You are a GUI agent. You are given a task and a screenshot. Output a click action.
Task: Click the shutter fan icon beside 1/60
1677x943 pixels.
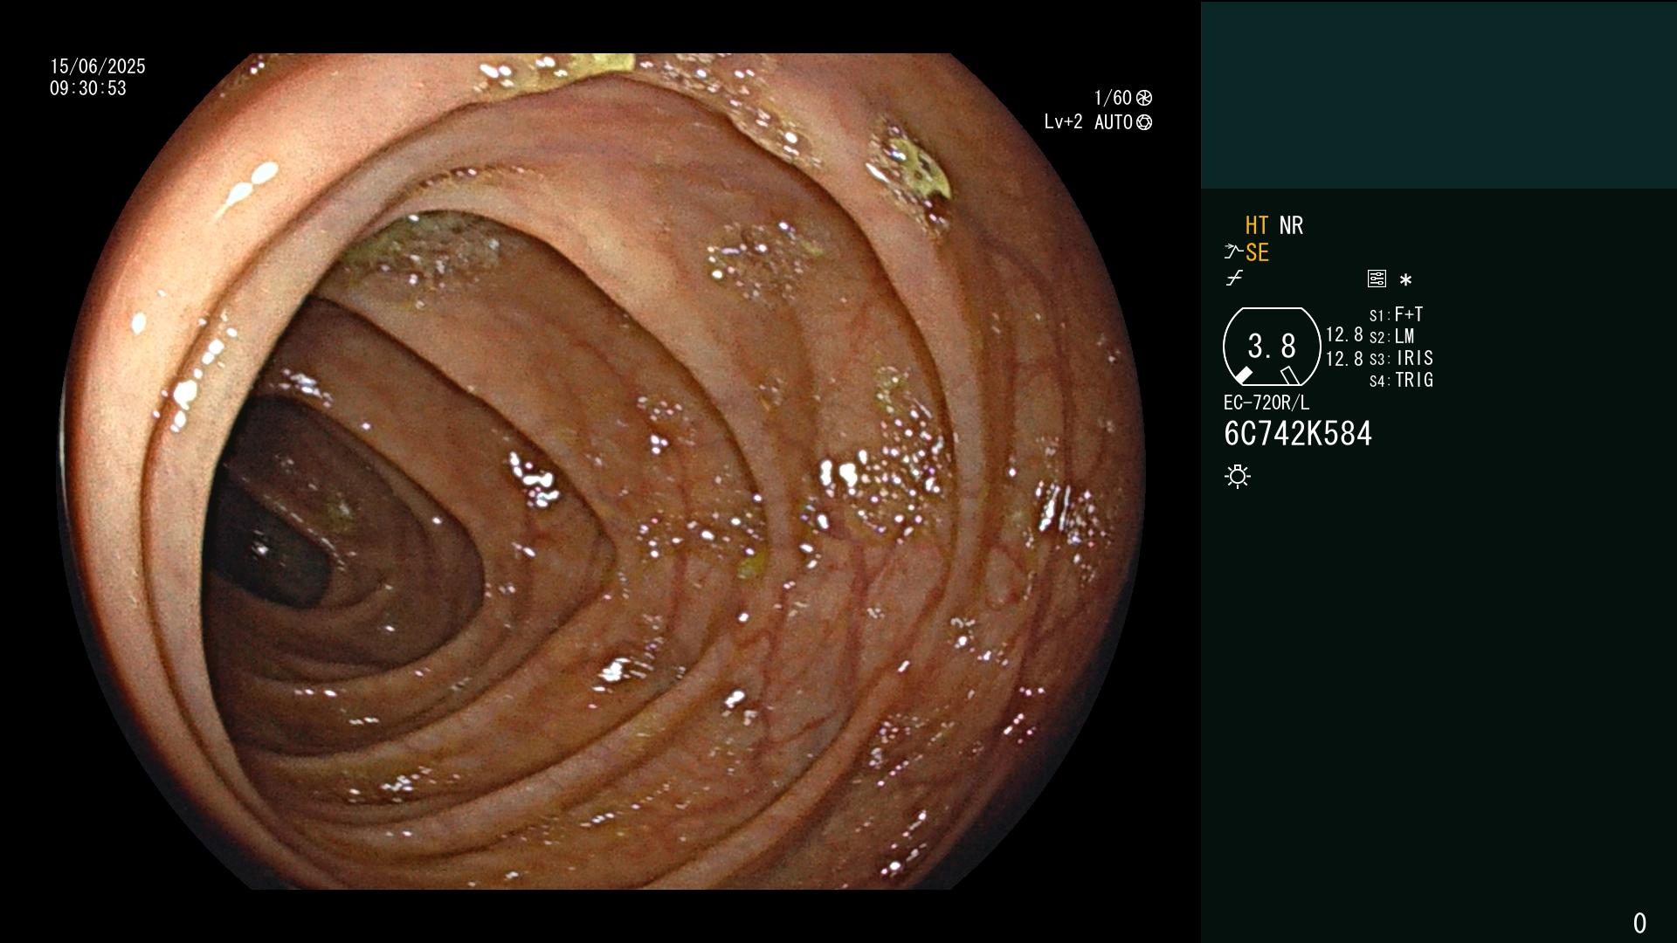pos(1144,98)
